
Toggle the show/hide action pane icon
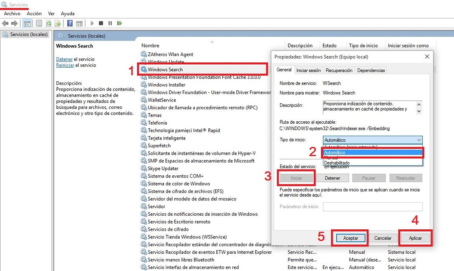click(x=79, y=24)
